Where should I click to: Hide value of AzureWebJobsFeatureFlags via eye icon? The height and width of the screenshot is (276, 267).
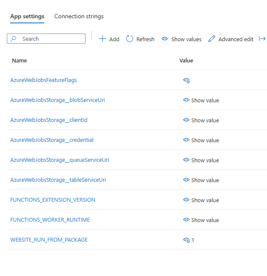click(186, 80)
